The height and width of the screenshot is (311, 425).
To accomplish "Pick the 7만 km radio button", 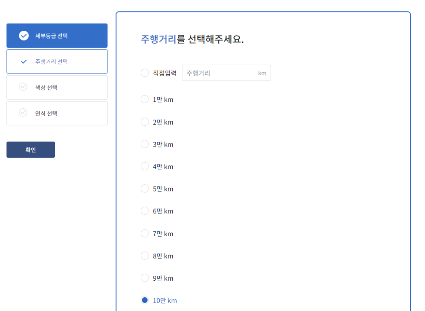I will pyautogui.click(x=144, y=233).
